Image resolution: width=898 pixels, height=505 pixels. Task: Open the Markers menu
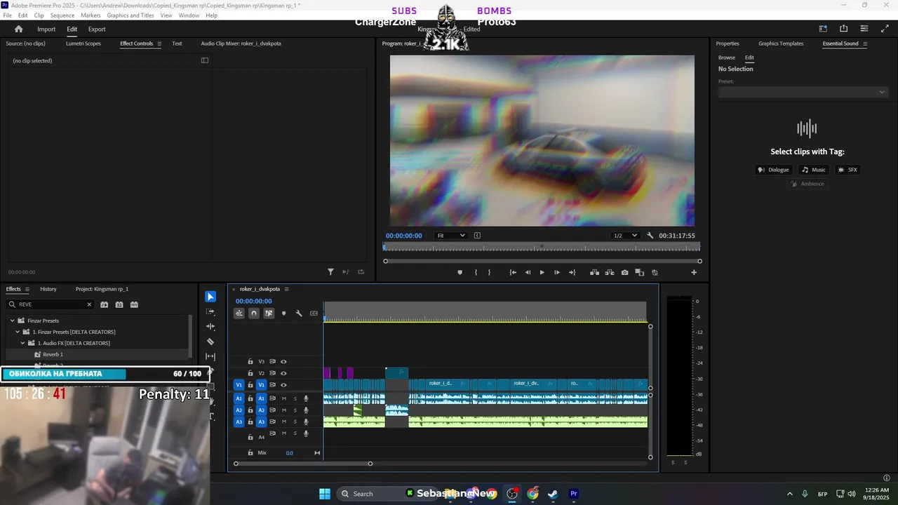tap(91, 15)
